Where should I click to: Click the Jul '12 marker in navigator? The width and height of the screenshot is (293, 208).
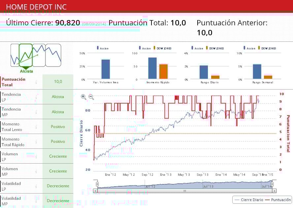tap(150, 186)
